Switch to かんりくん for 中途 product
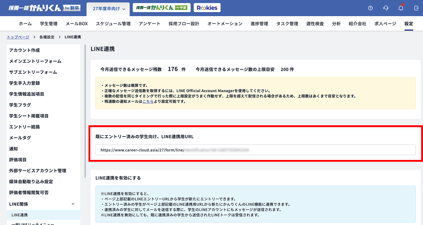This screenshot has height=225, width=423. [162, 8]
